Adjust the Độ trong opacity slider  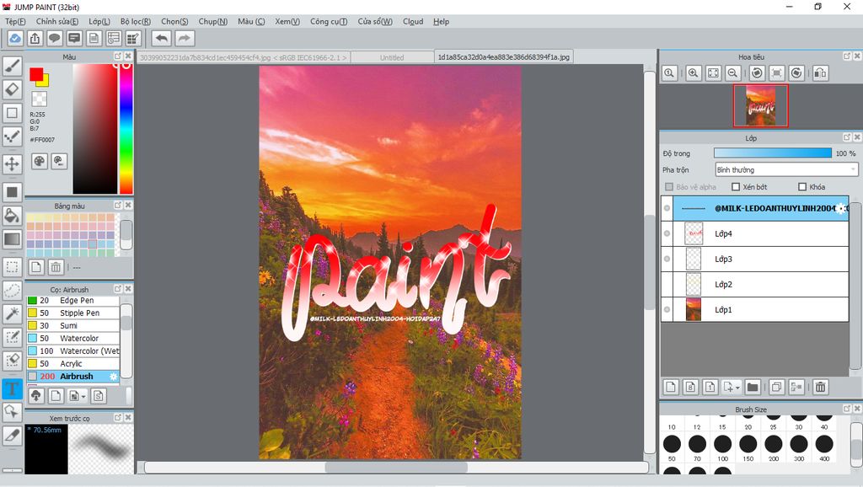(x=773, y=153)
